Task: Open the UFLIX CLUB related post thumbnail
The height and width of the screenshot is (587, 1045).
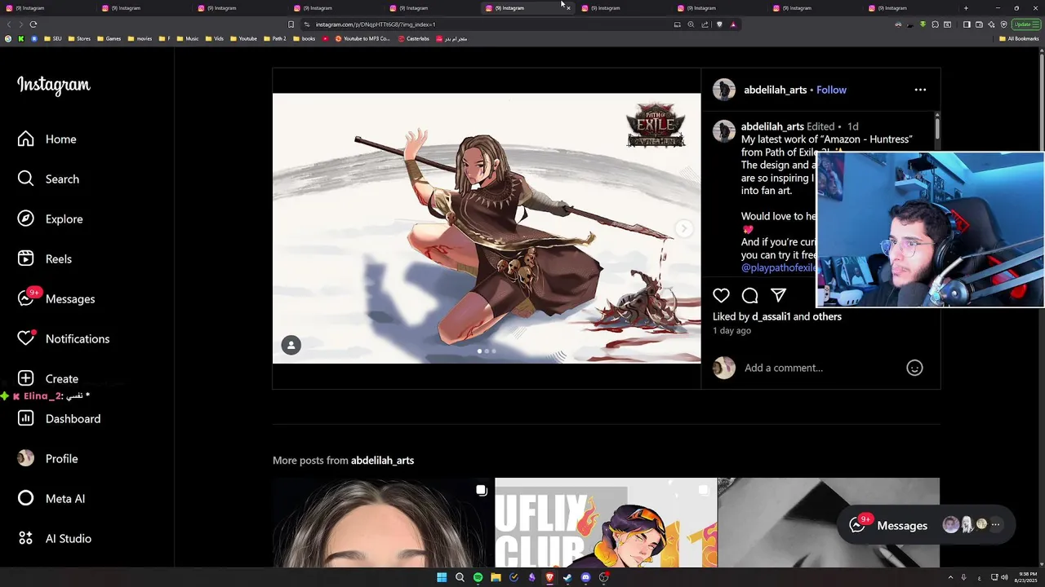Action: pos(606,523)
